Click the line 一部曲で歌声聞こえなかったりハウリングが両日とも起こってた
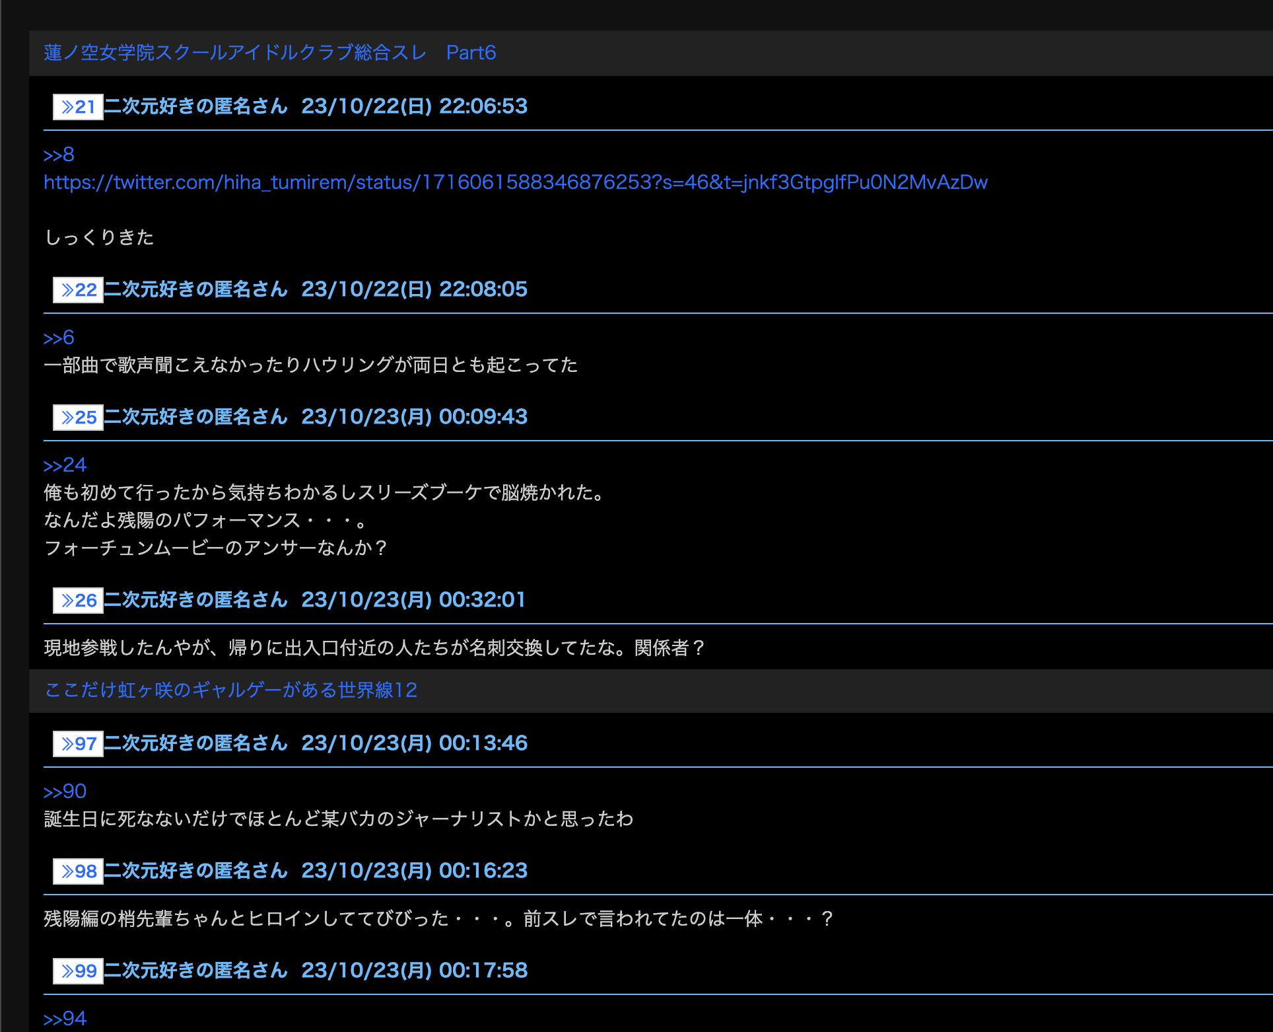 tap(311, 365)
